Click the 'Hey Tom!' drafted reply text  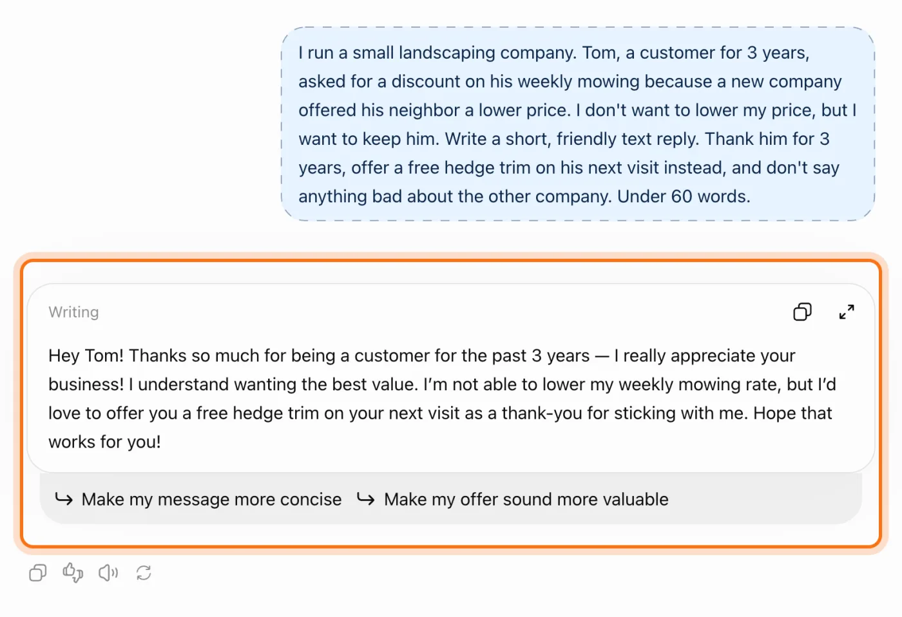[x=442, y=399]
